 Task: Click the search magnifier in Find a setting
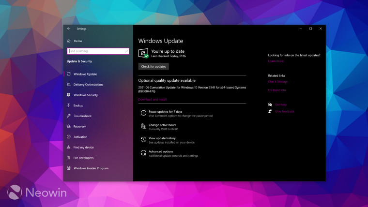pos(126,51)
